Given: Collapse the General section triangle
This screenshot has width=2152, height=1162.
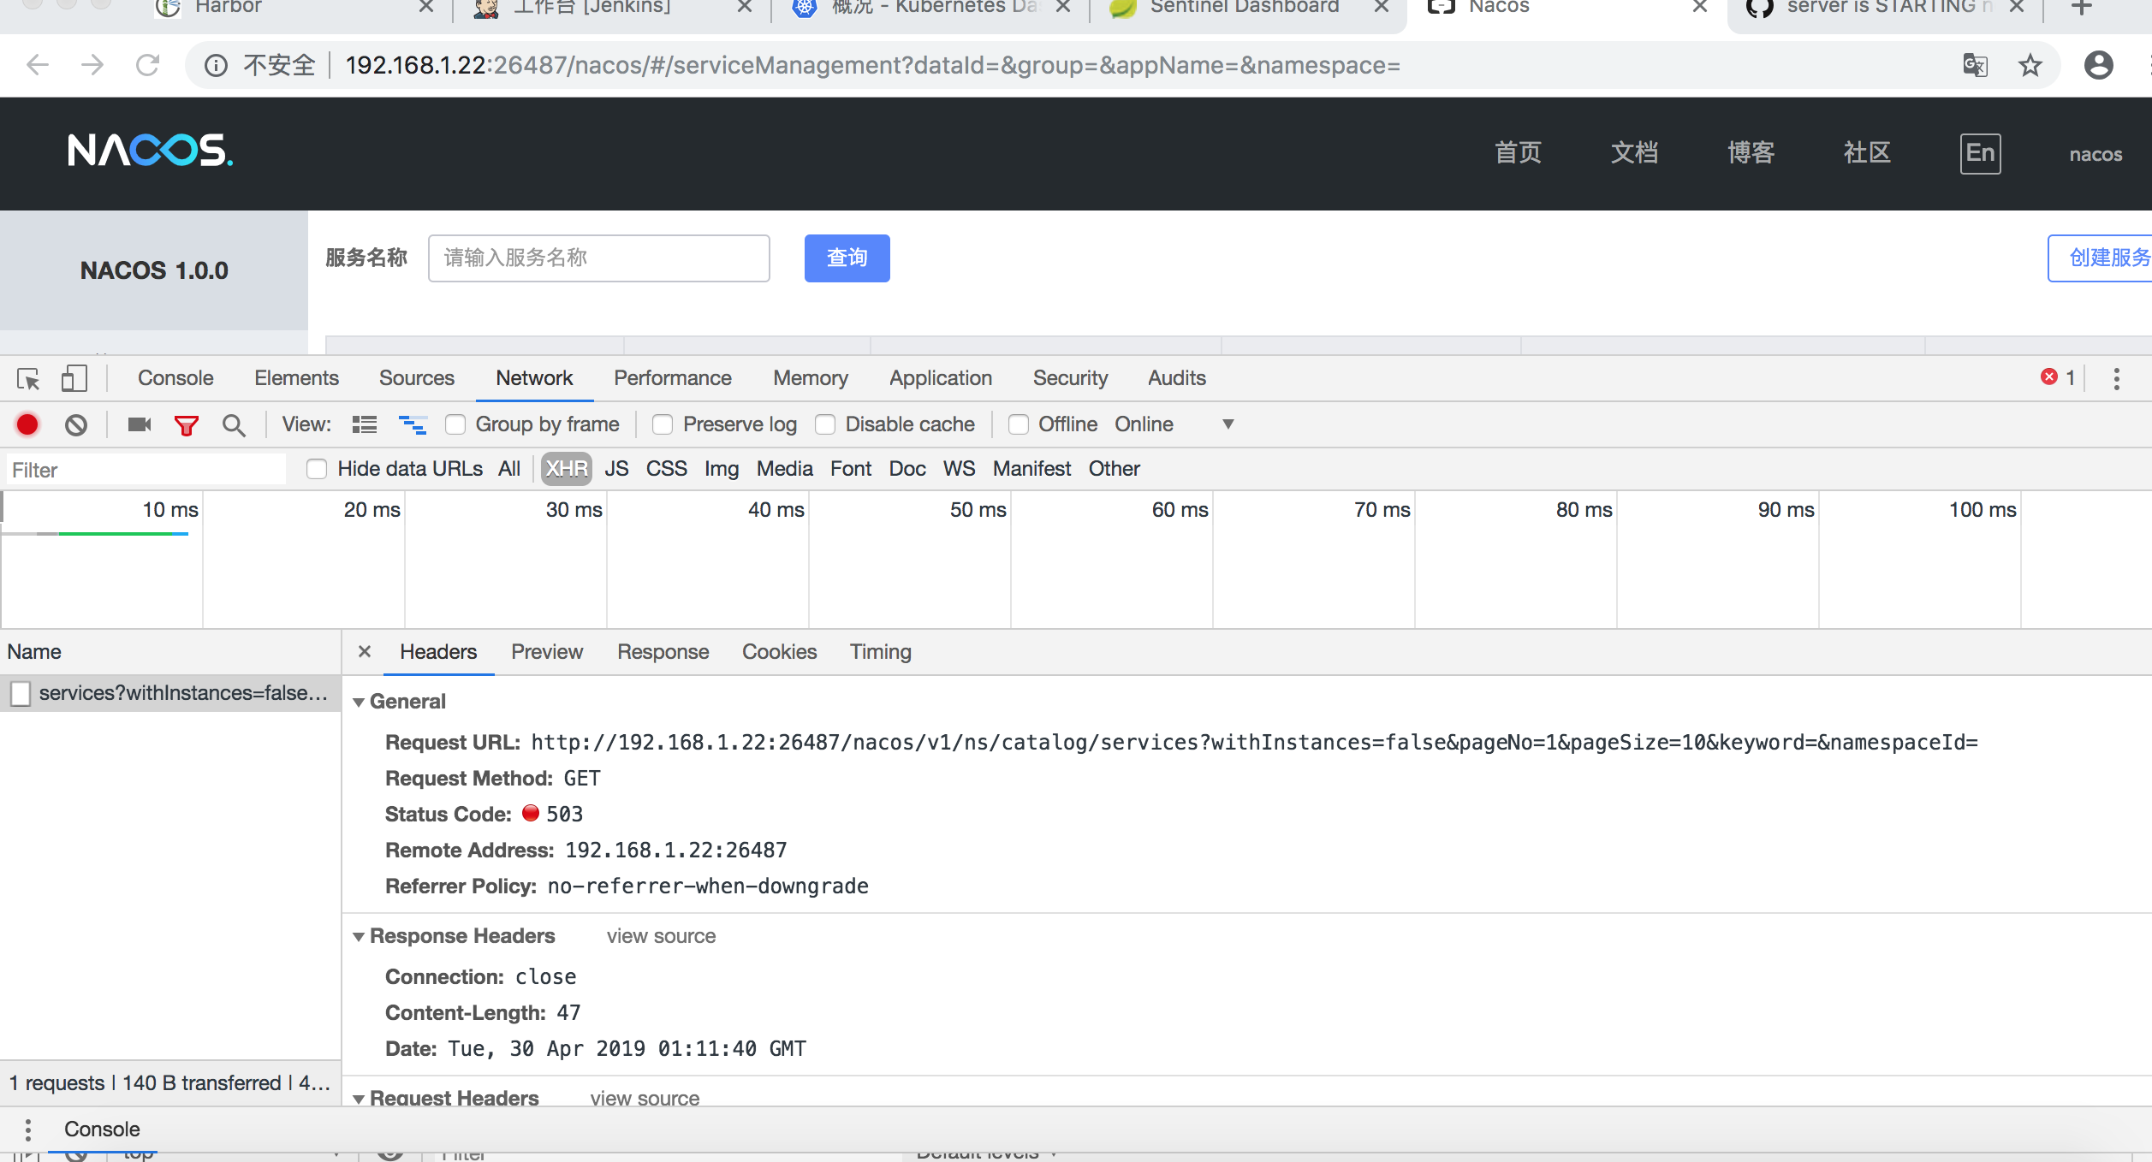Looking at the screenshot, I should [x=360, y=701].
